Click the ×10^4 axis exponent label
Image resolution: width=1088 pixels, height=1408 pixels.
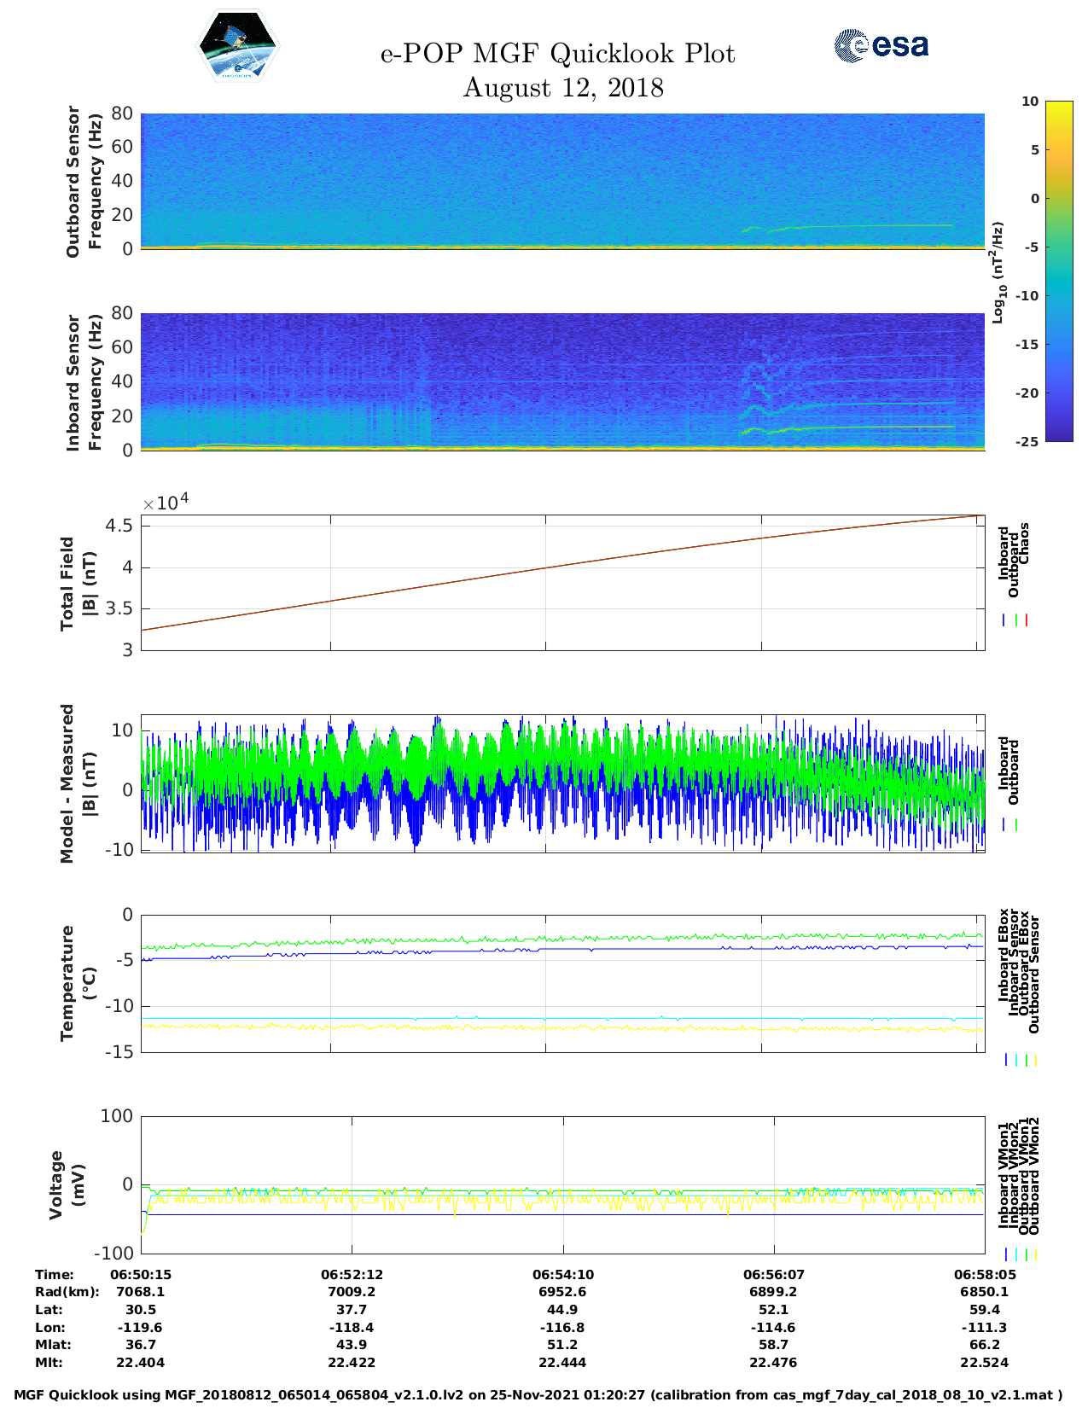click(166, 503)
